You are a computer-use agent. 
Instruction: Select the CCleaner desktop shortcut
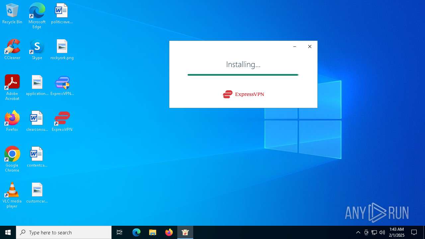12,49
